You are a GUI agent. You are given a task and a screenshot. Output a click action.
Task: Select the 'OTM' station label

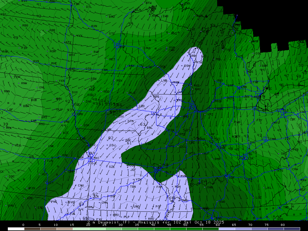click(x=131, y=121)
